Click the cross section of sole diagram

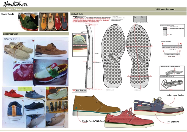tap(172, 31)
